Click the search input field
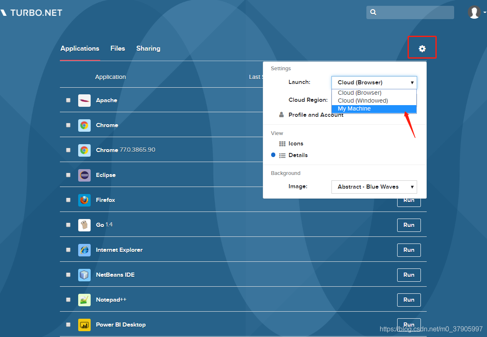 410,12
